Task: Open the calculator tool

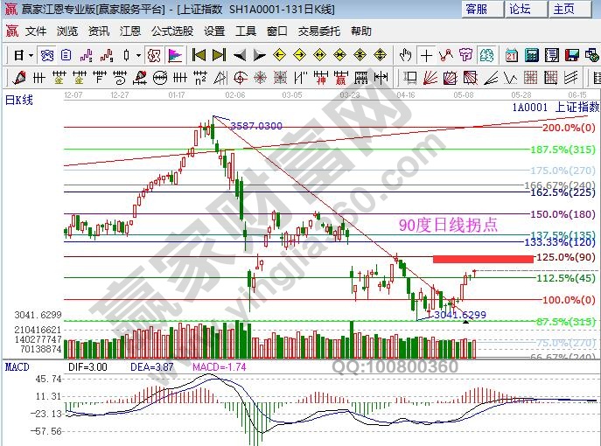Action: 531,54
